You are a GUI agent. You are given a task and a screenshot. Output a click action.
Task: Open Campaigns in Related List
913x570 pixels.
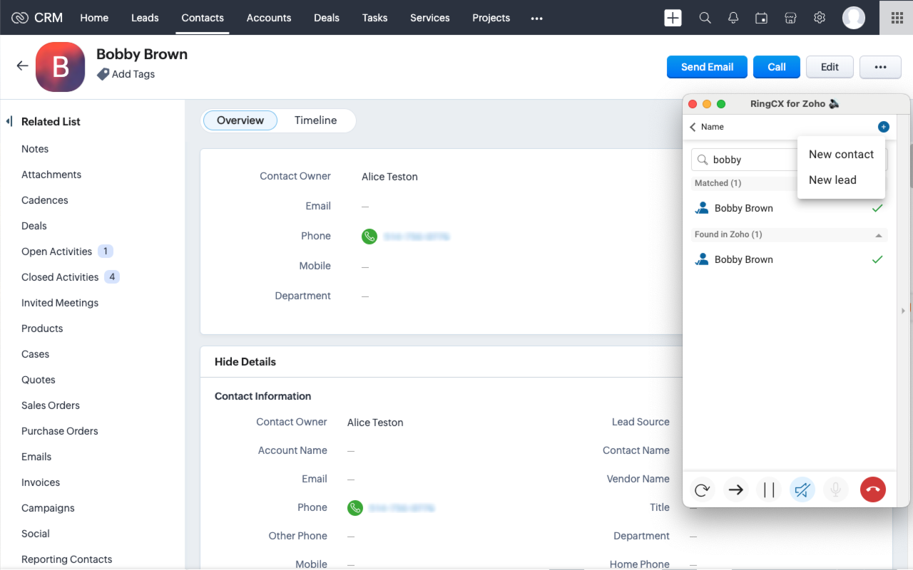(48, 508)
